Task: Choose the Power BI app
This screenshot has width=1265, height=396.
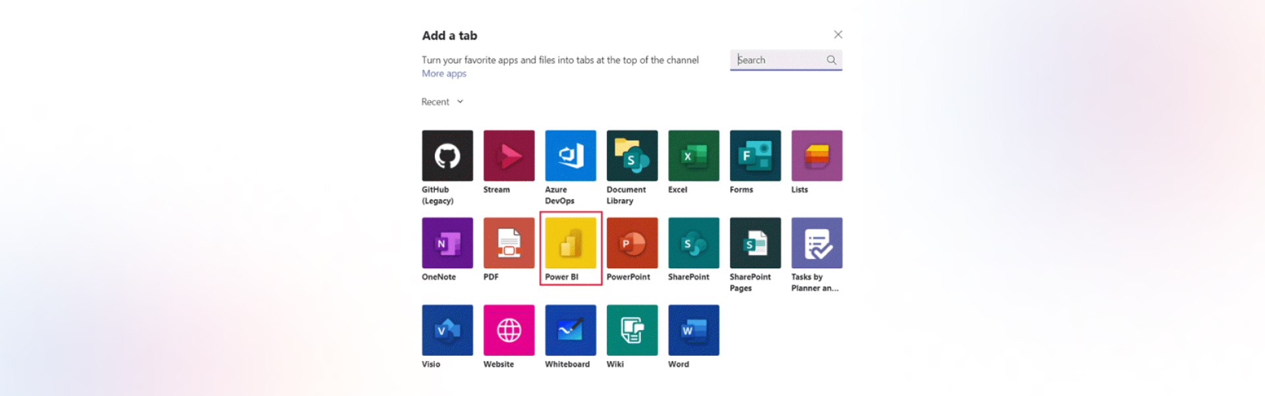Action: click(x=571, y=243)
